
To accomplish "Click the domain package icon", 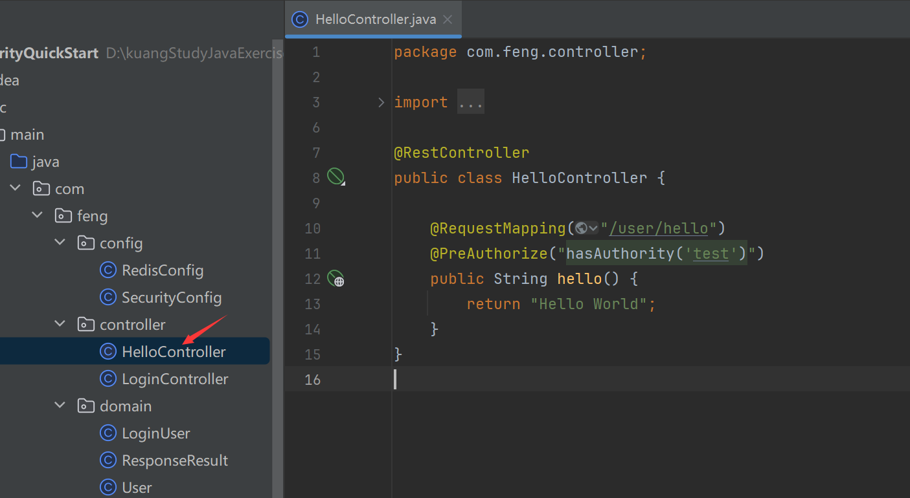I will coord(86,406).
